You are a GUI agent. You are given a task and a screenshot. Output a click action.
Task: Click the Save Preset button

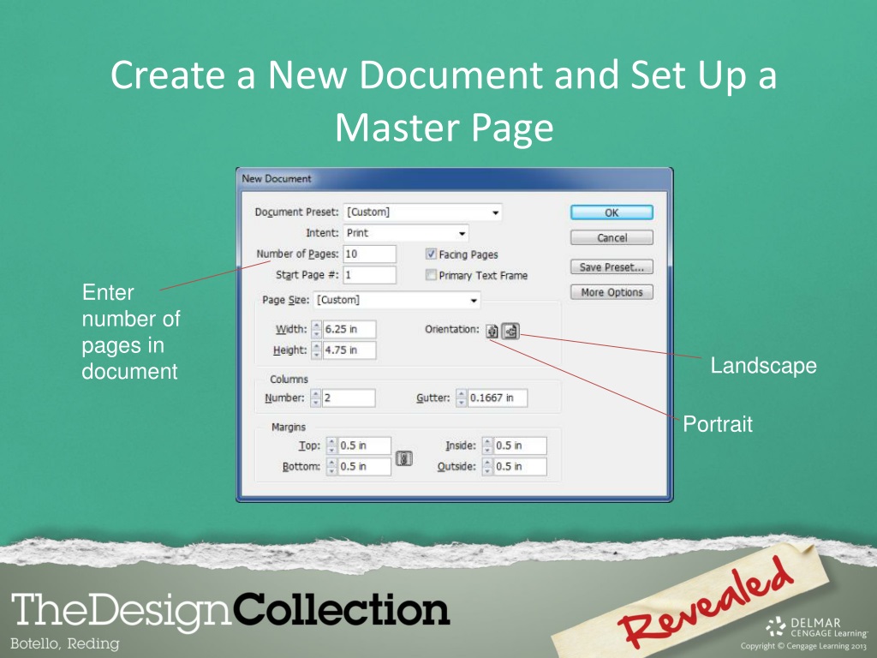coord(612,267)
